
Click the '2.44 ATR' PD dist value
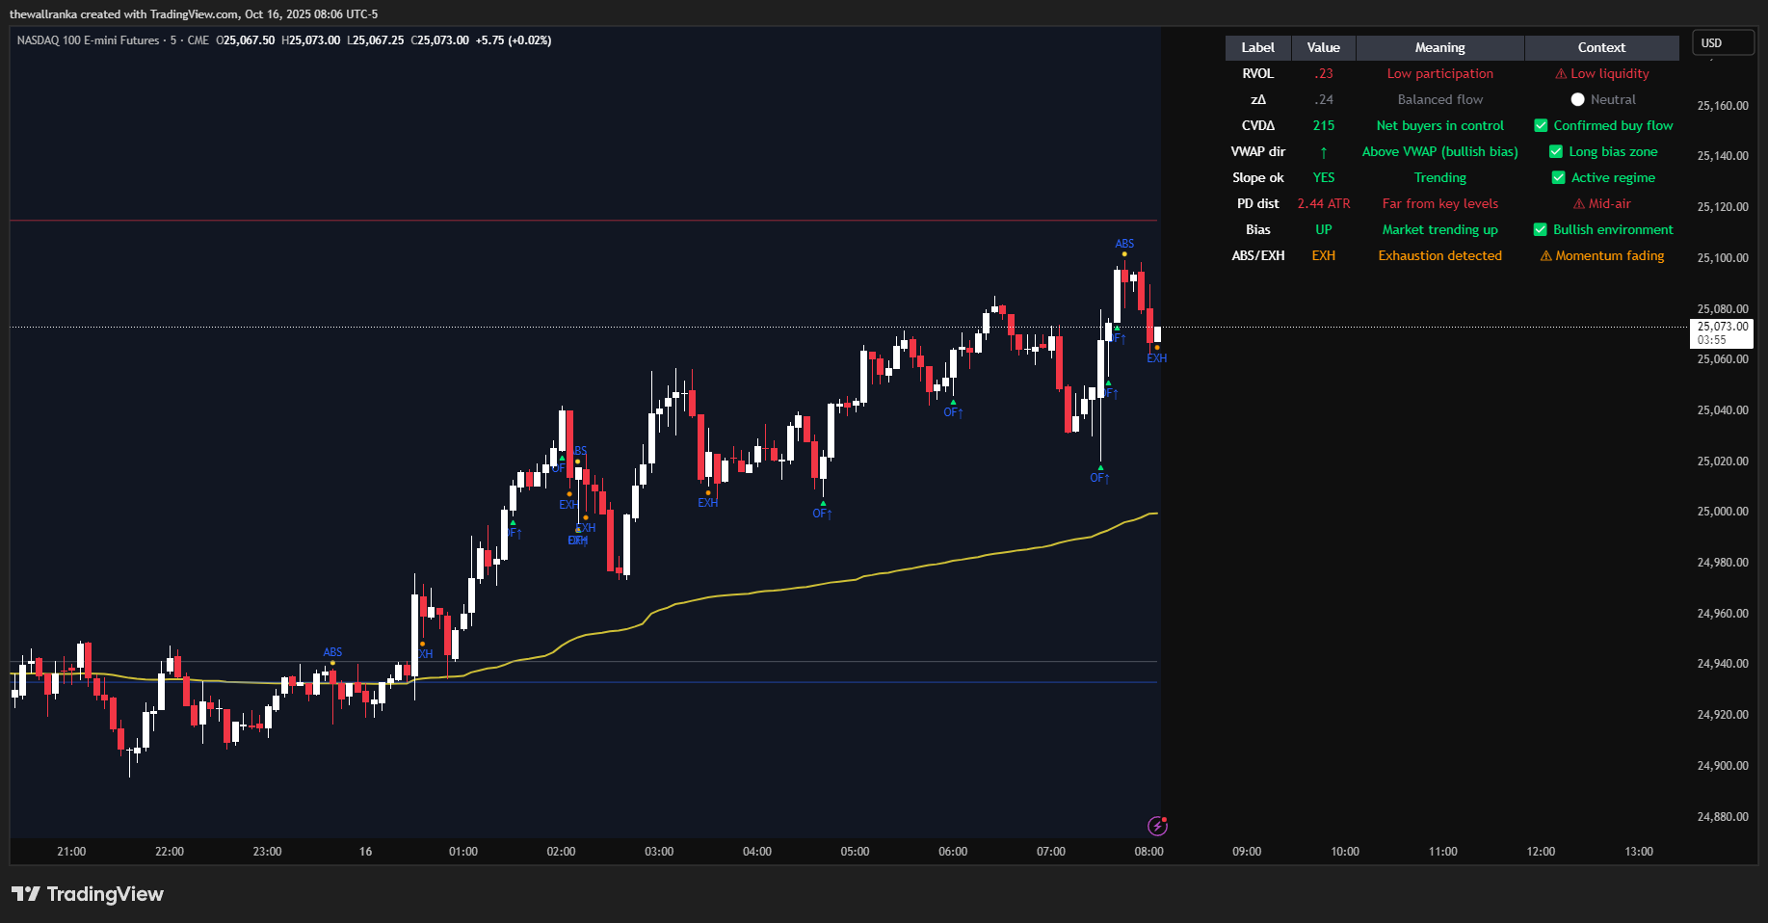point(1324,204)
